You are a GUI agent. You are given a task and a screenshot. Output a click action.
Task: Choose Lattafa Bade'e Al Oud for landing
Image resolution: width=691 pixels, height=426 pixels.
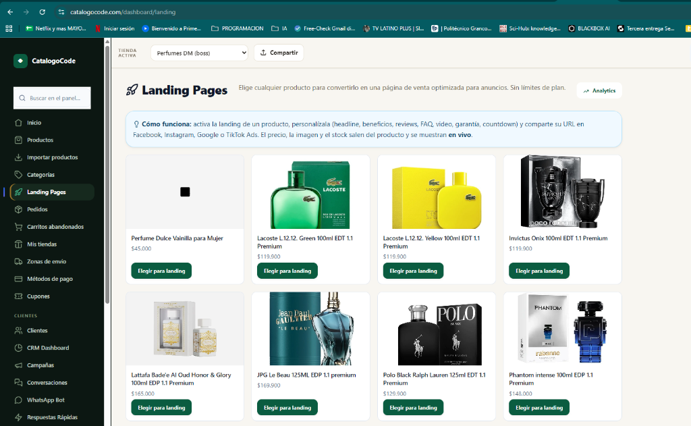pos(161,408)
